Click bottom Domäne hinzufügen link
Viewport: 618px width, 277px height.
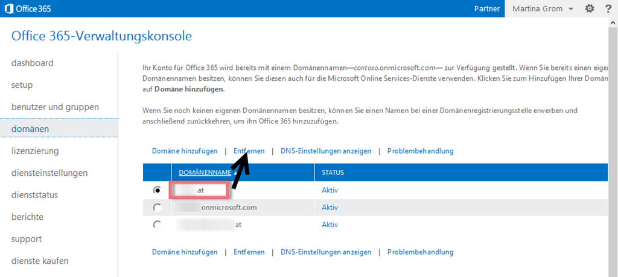pos(185,252)
